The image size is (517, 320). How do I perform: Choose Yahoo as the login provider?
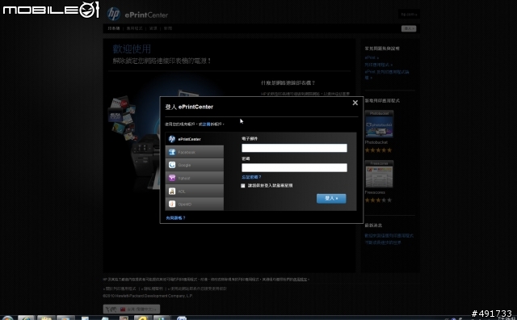[x=195, y=178]
